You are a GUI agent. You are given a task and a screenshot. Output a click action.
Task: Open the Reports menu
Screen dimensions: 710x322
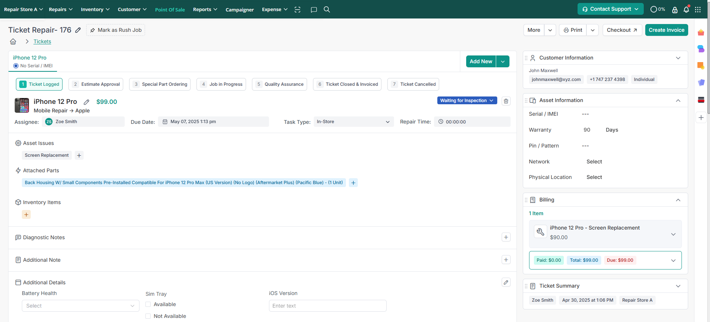click(x=205, y=9)
